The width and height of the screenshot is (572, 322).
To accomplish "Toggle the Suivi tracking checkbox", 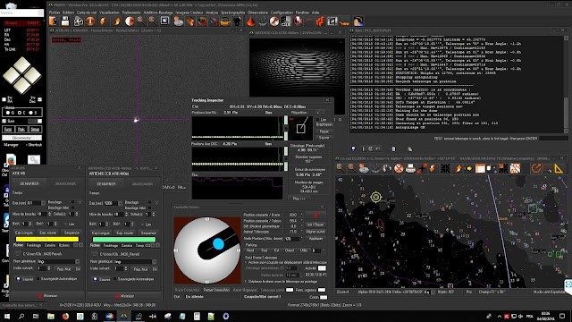I will [4, 121].
